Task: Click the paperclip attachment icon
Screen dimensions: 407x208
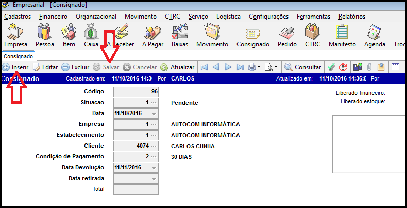Action: [x=369, y=67]
